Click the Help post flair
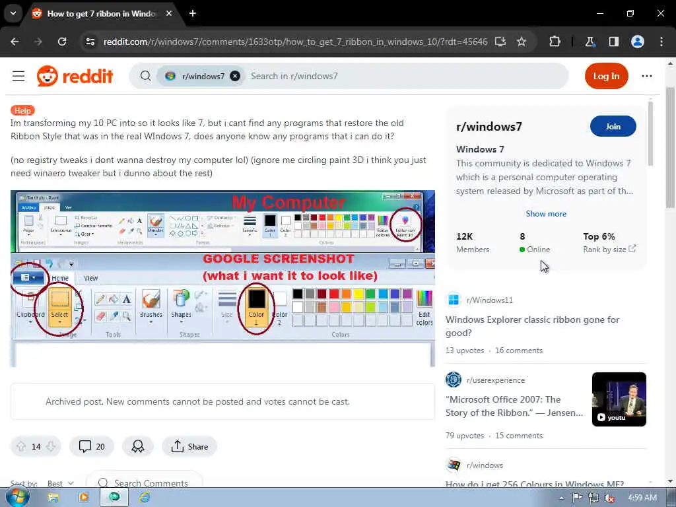Screen dimensions: 676x507 point(22,110)
